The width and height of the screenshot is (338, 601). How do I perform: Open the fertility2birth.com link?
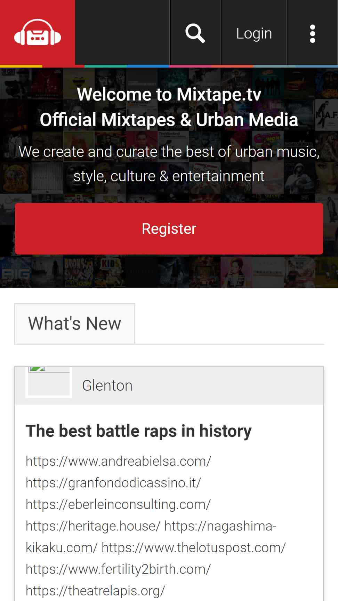coord(118,569)
